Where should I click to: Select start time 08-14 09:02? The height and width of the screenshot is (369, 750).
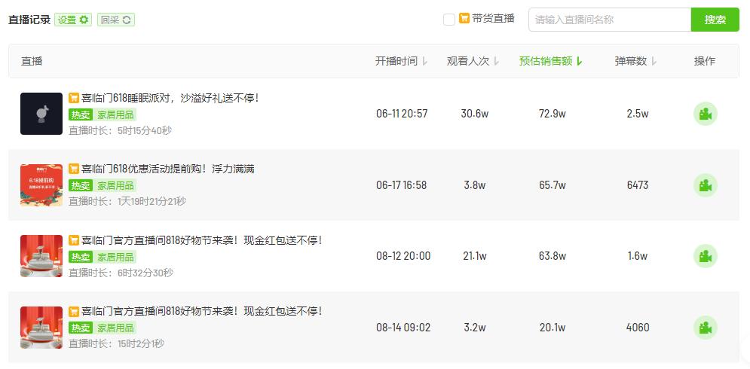[403, 328]
